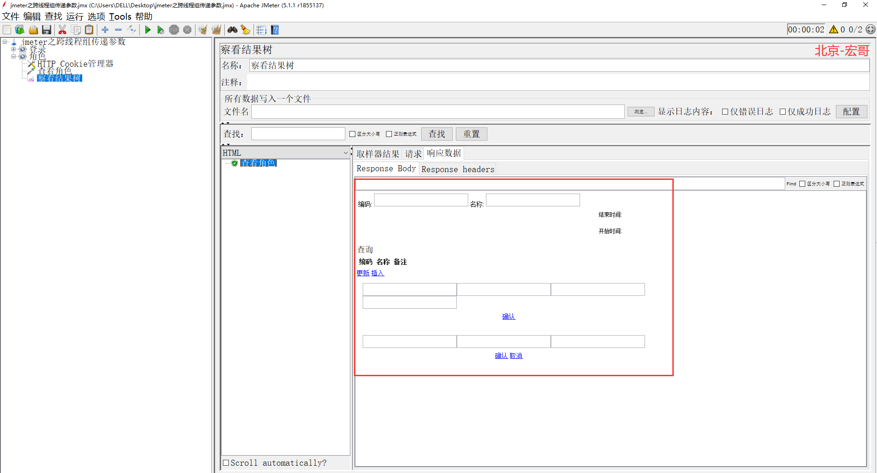Enable 仅成功日志 checkbox
The height and width of the screenshot is (473, 877).
pos(782,112)
